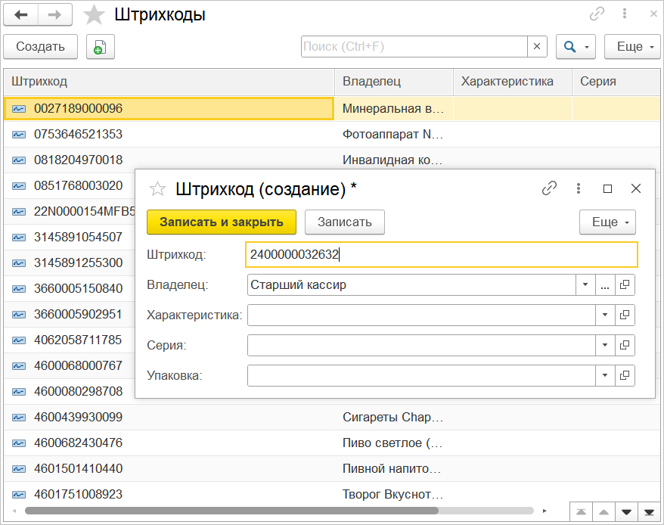This screenshot has width=664, height=525.
Task: Open Упаковка record with its open-form icon
Action: 625,375
